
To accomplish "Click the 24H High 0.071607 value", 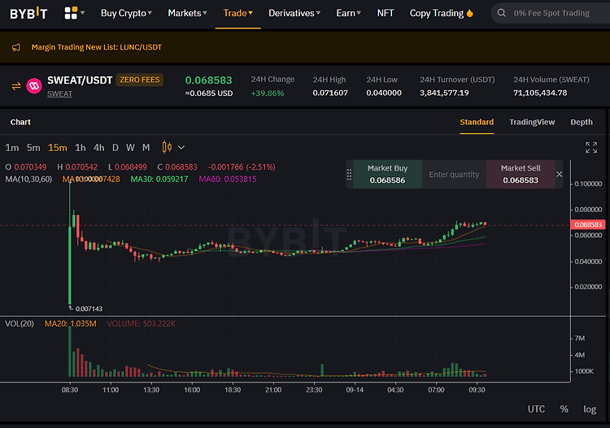I will tap(330, 93).
